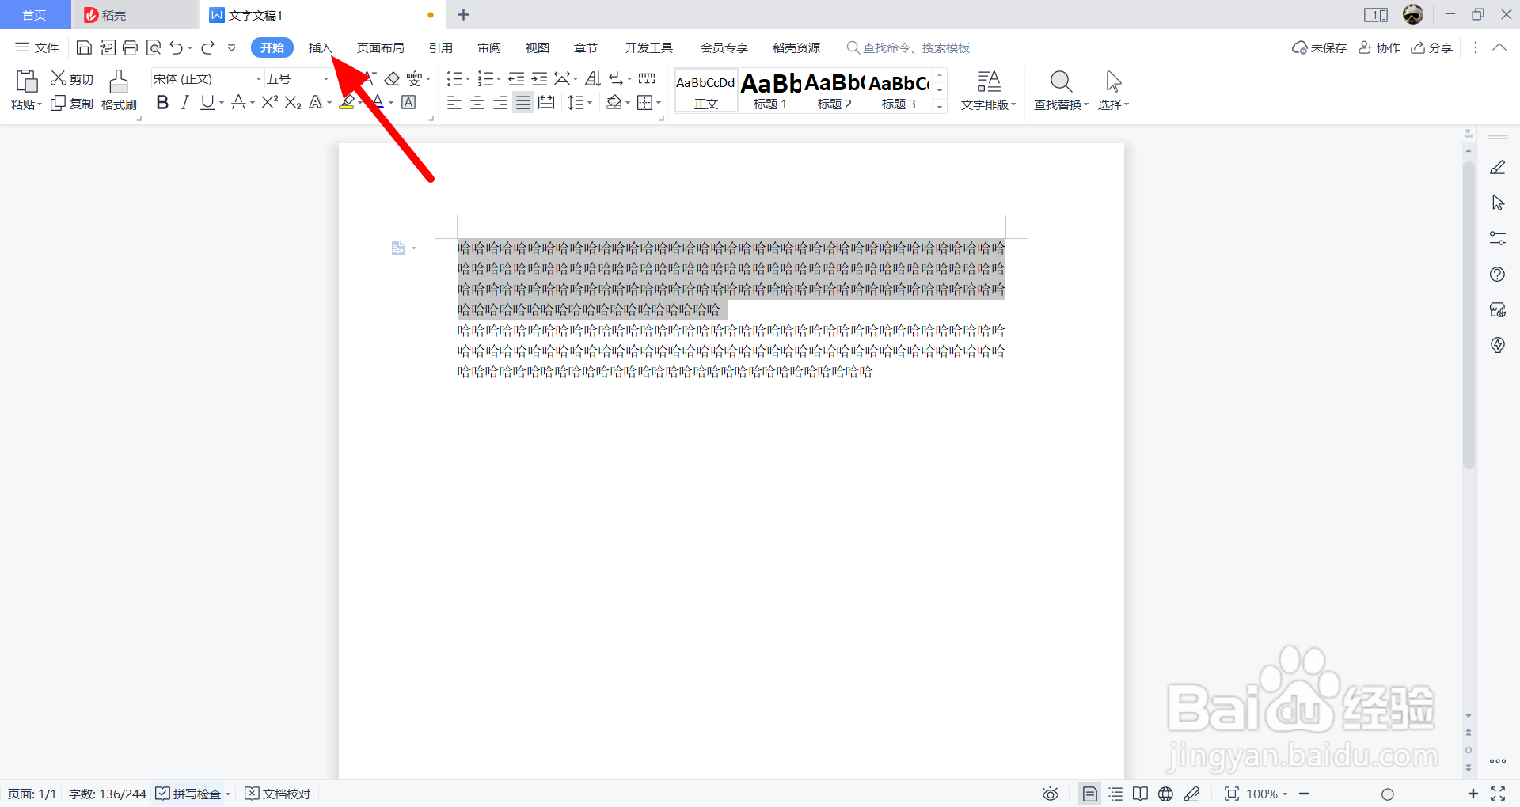Click the character border icon
Screen dimensions: 1520x807
click(408, 103)
